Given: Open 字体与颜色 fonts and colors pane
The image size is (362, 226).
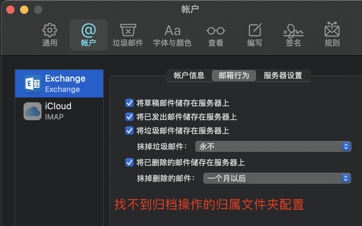Looking at the screenshot, I should point(172,35).
